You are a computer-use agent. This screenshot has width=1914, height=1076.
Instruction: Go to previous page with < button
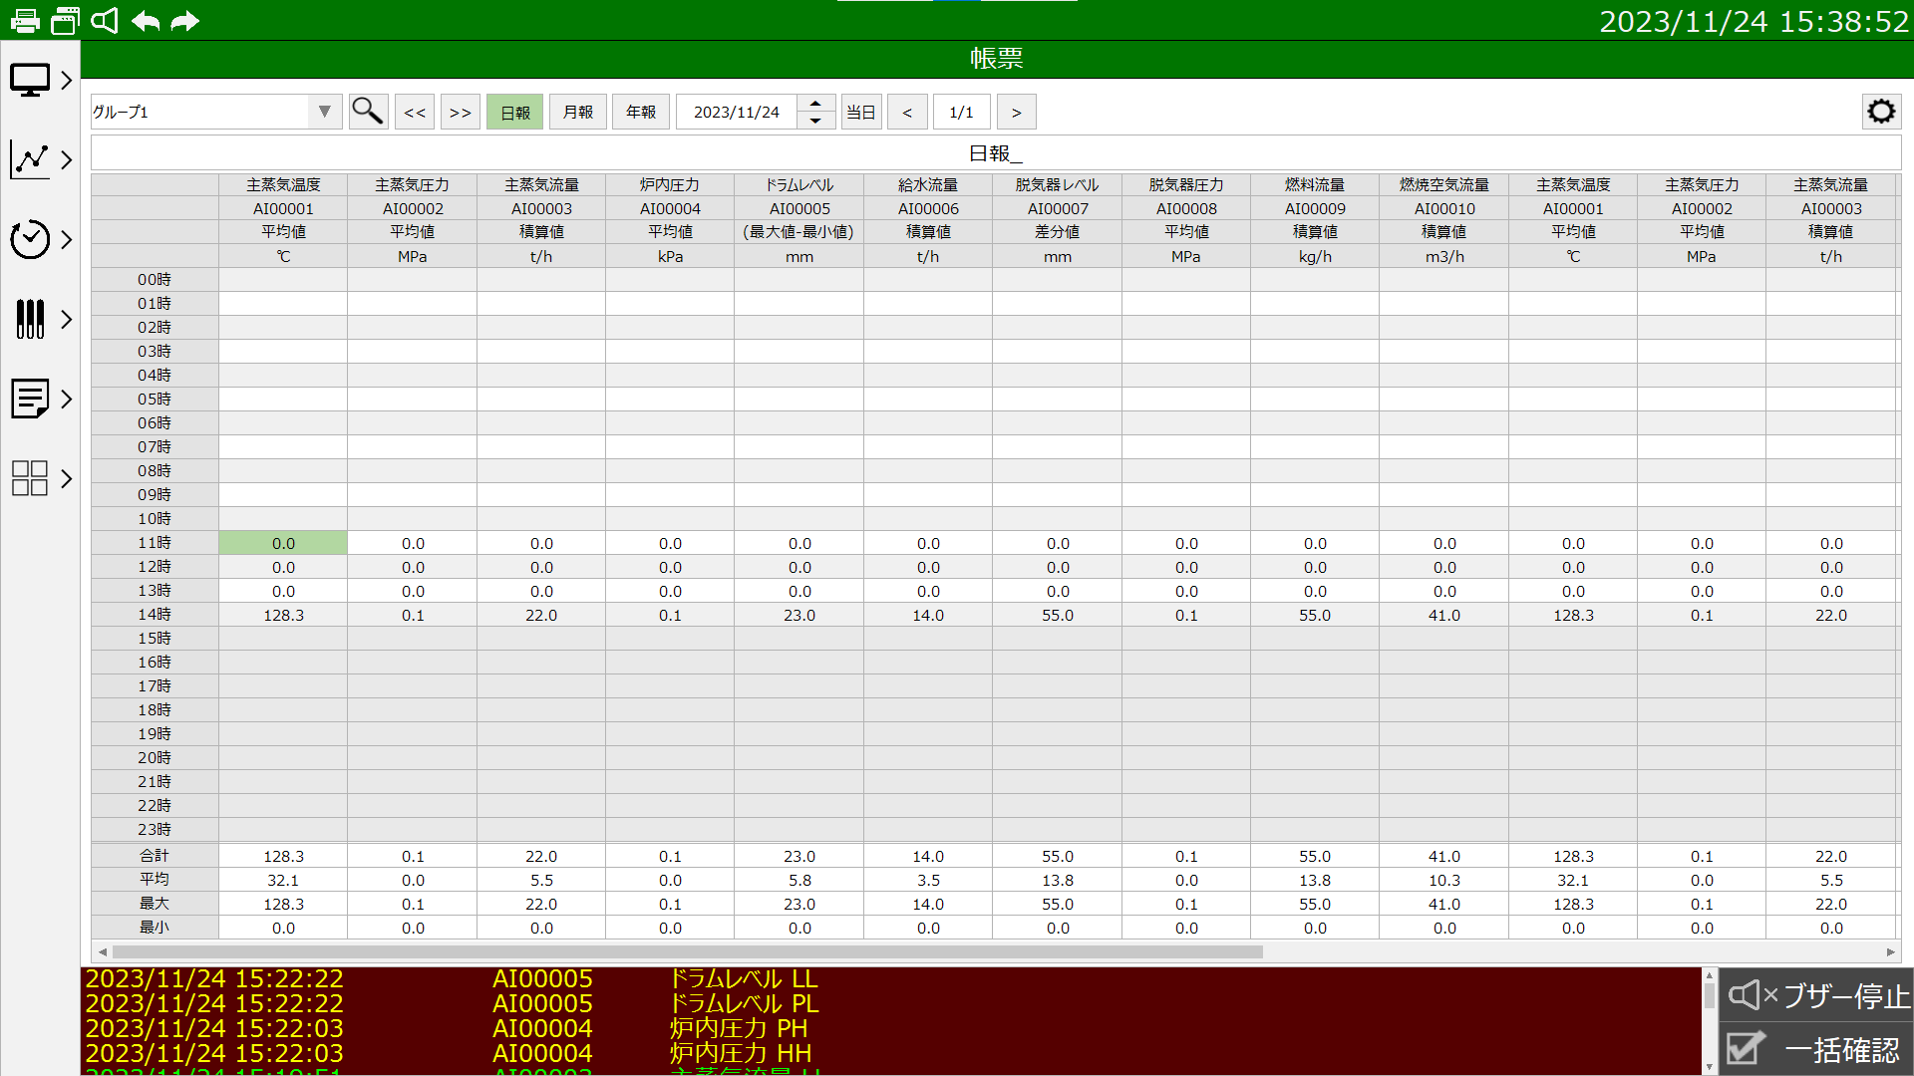point(907,112)
